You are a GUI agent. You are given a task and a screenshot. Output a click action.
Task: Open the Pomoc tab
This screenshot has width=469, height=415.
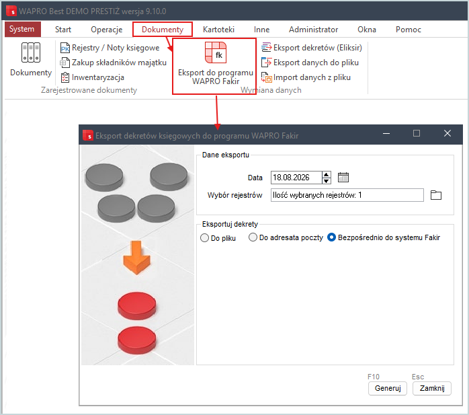[x=409, y=30]
